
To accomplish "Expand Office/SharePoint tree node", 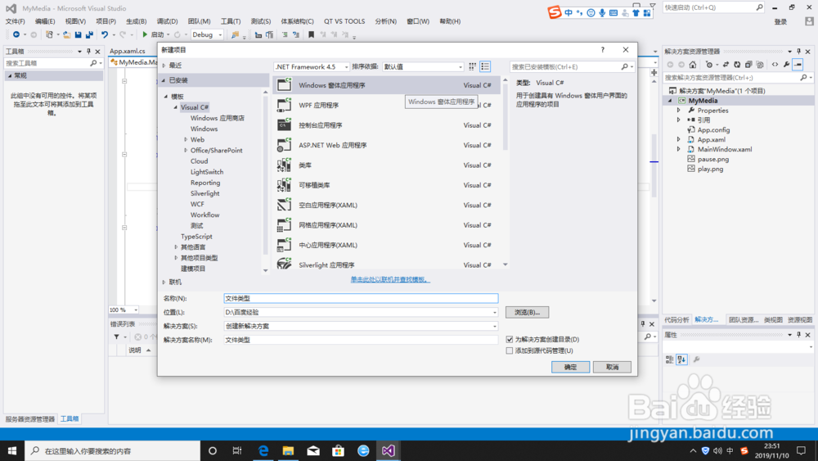I will click(x=186, y=151).
